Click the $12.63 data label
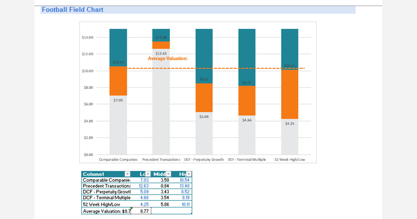 pyautogui.click(x=161, y=54)
